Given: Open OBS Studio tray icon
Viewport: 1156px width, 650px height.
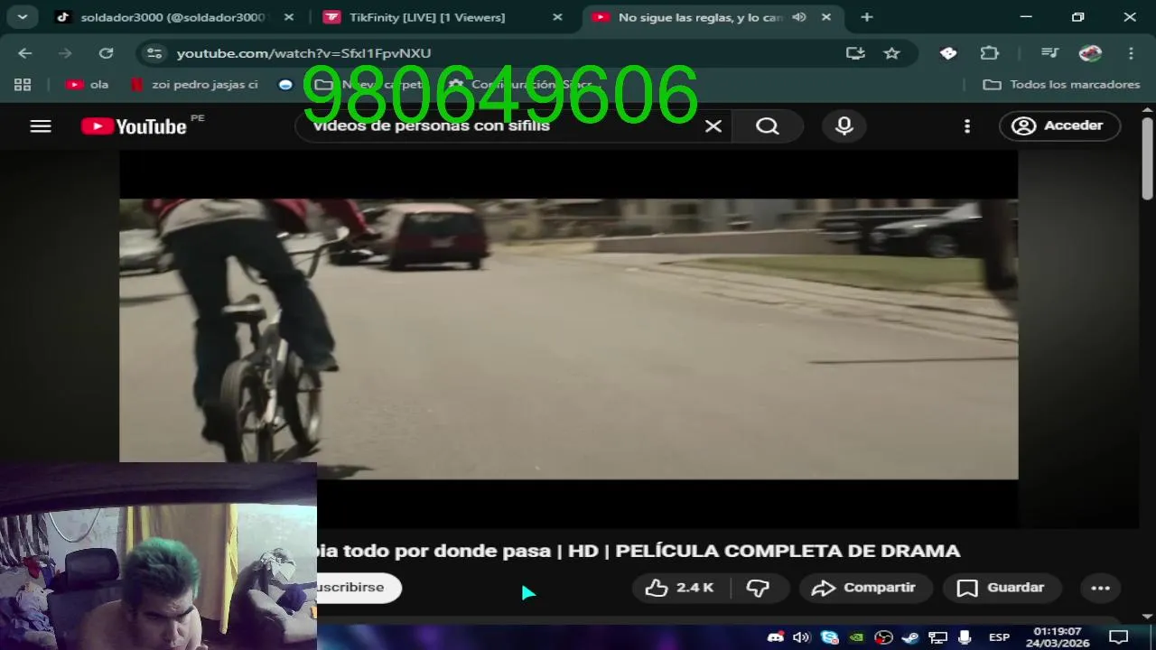Looking at the screenshot, I should pos(883,637).
